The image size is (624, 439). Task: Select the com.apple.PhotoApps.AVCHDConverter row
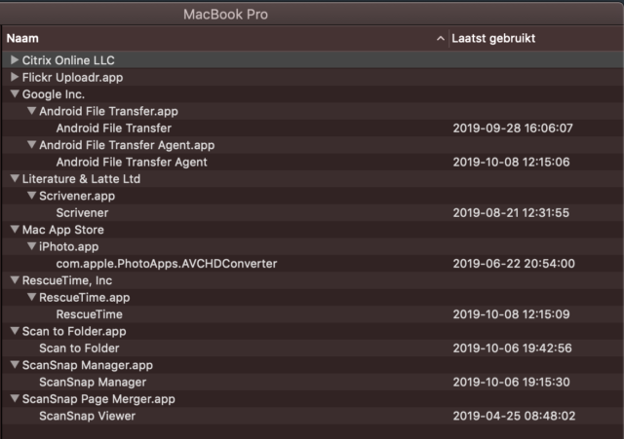click(313, 264)
